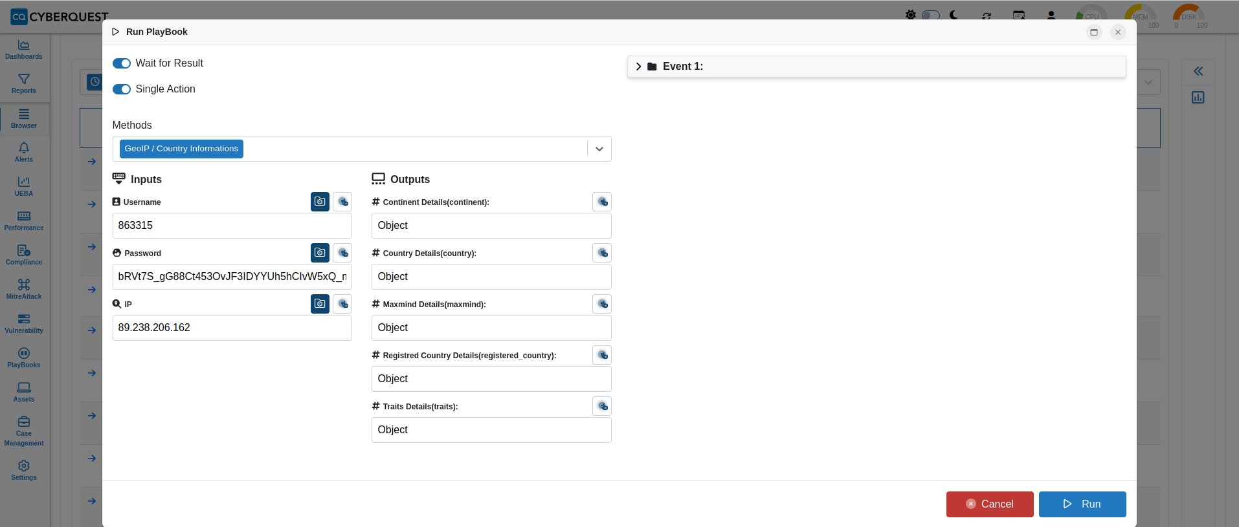Click the refresh icon in the header

point(987,16)
